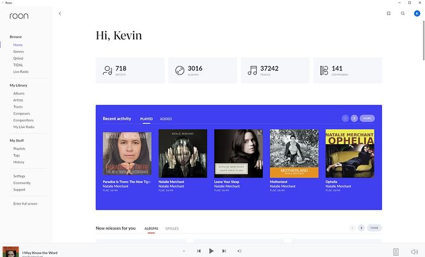Click Enter full screen
The image size is (425, 257).
(x=25, y=203)
